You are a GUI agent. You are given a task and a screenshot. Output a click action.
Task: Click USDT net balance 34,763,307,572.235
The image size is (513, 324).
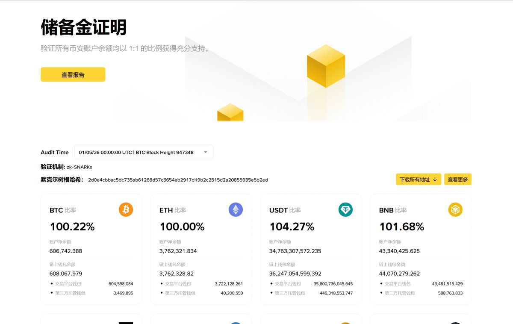click(295, 251)
